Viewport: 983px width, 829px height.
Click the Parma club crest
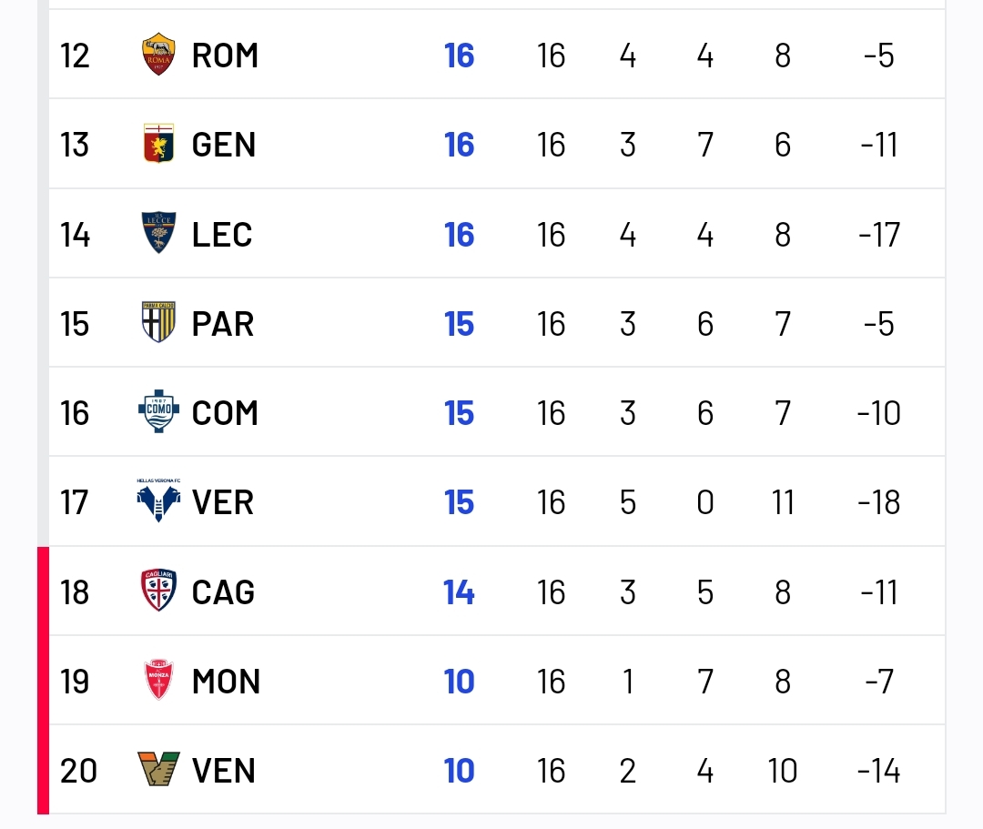pyautogui.click(x=158, y=323)
